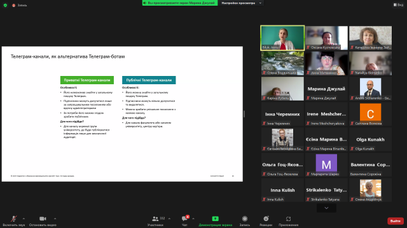
Task: Select Катерина Іванівна's video tile
Action: [370, 38]
